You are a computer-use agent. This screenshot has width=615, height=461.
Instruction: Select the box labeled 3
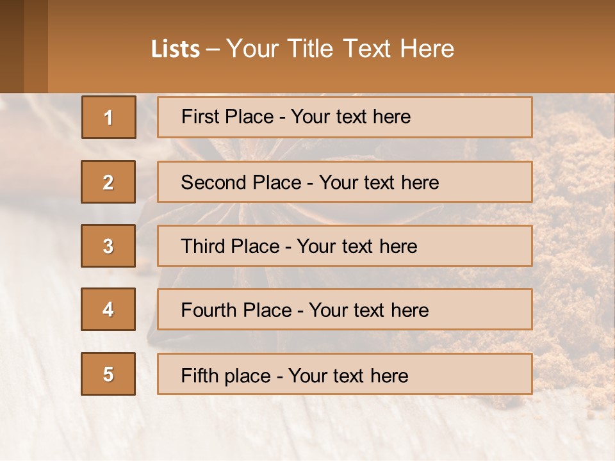coord(108,246)
